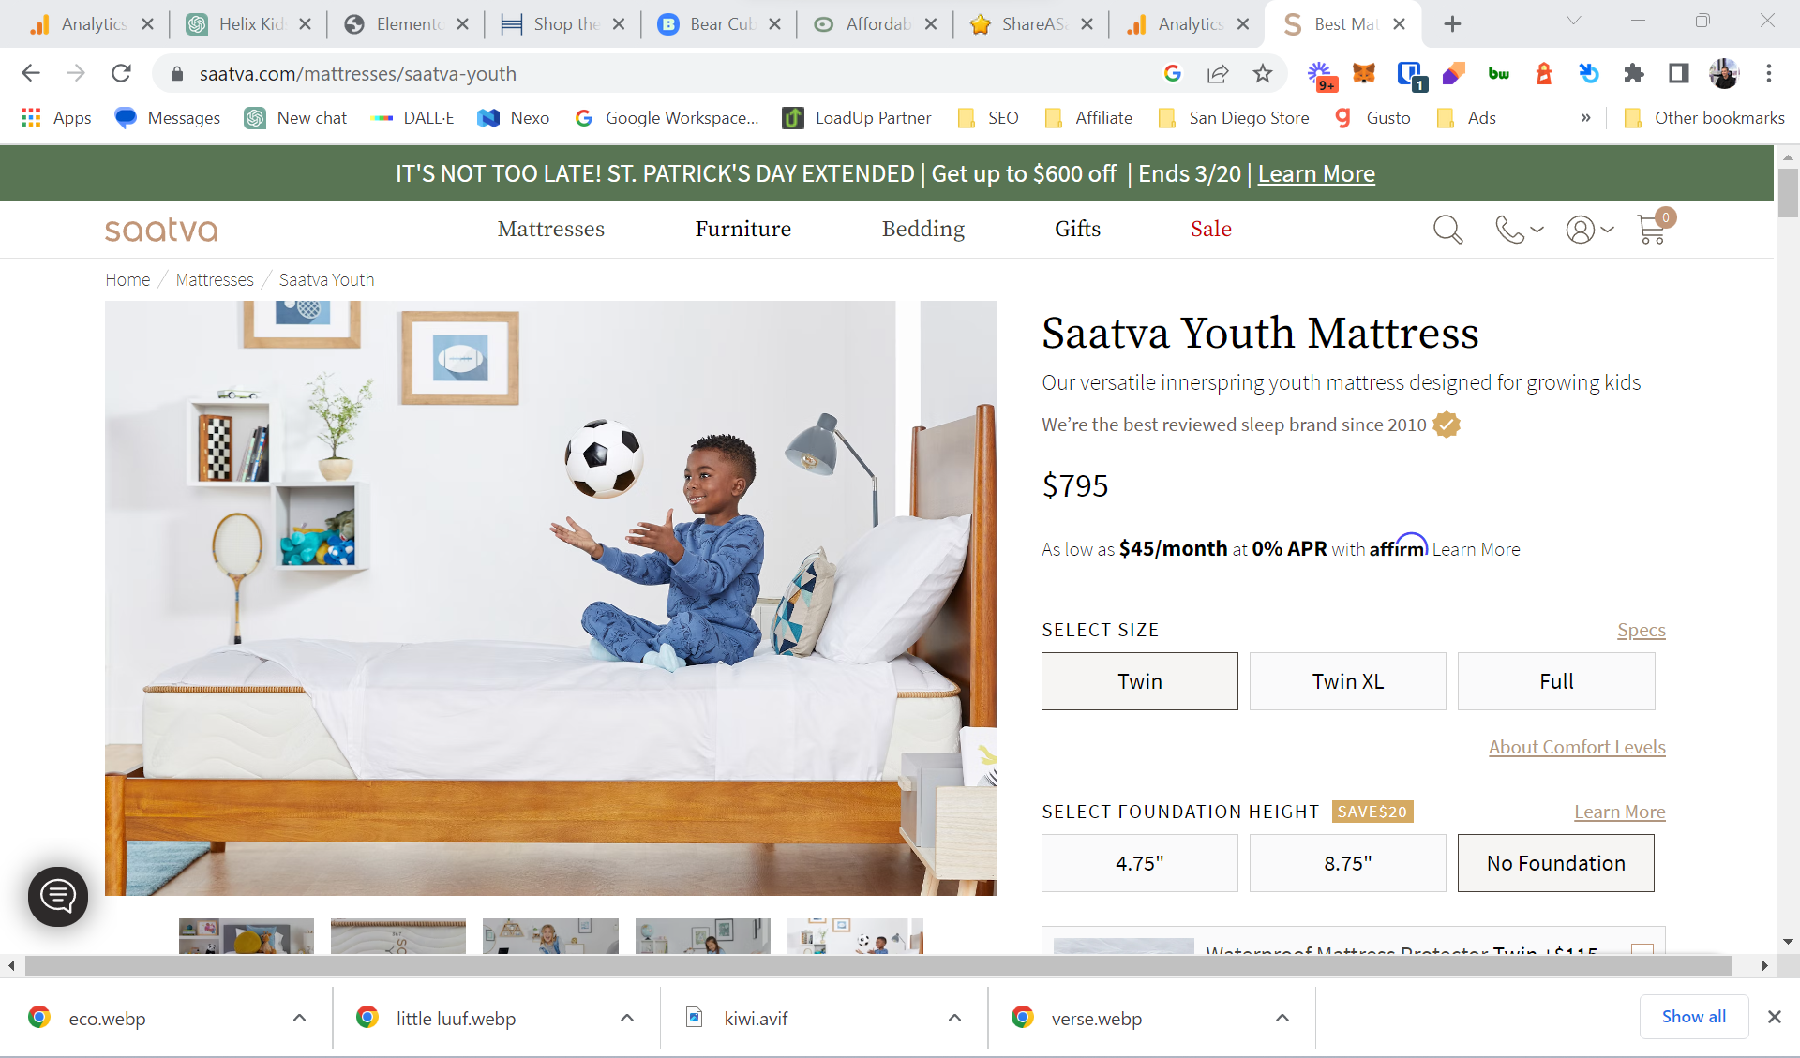The height and width of the screenshot is (1058, 1800).
Task: Reload the page with the refresh icon
Action: click(121, 73)
